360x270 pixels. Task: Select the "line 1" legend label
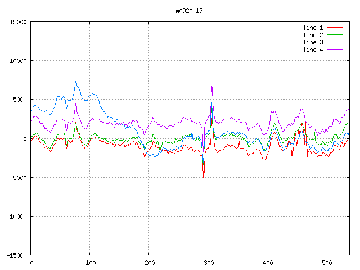click(x=313, y=28)
